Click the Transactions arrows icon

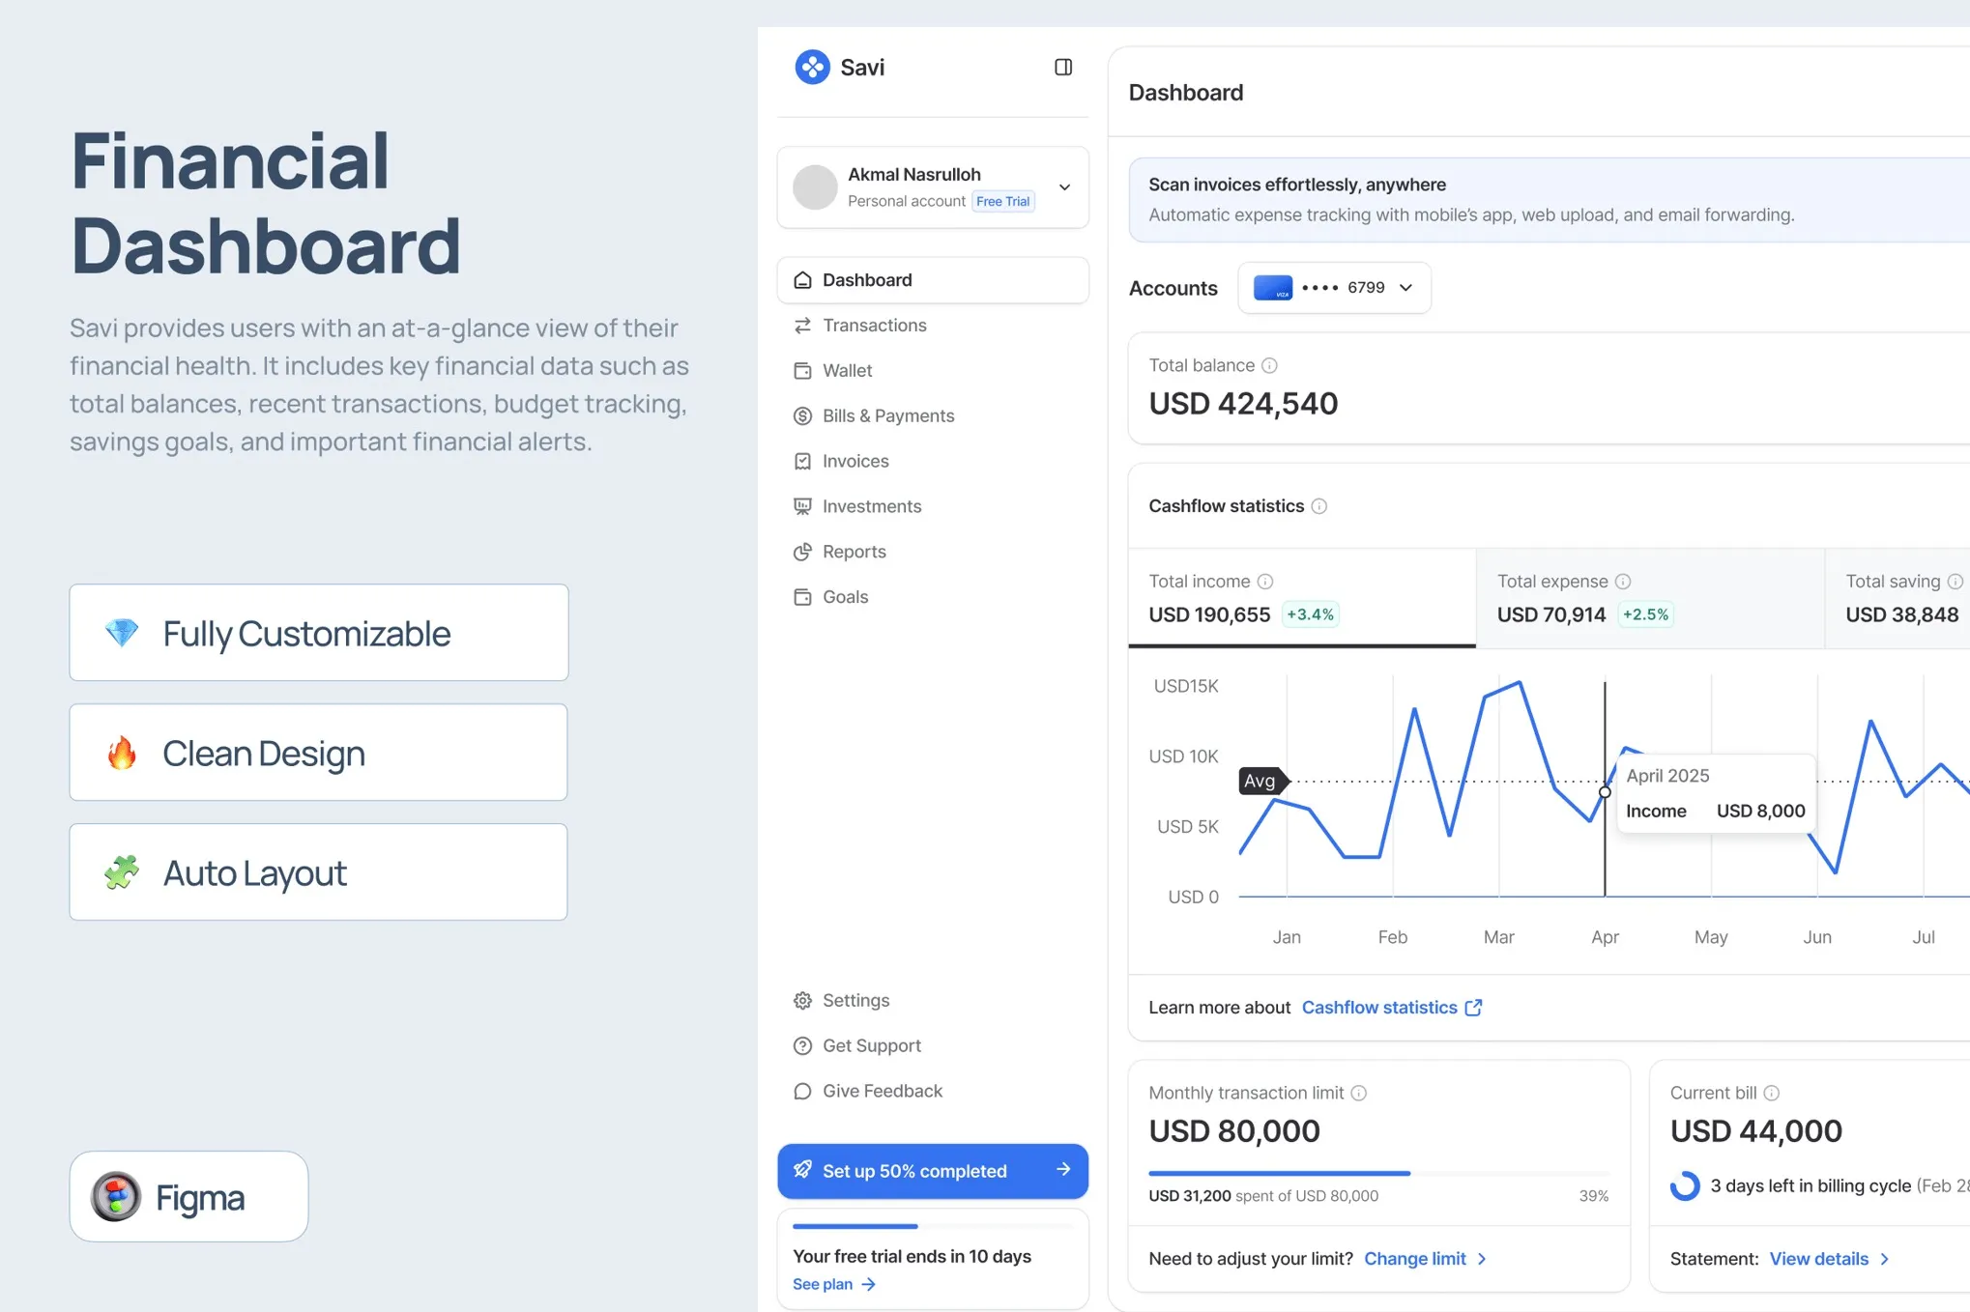pyautogui.click(x=802, y=326)
